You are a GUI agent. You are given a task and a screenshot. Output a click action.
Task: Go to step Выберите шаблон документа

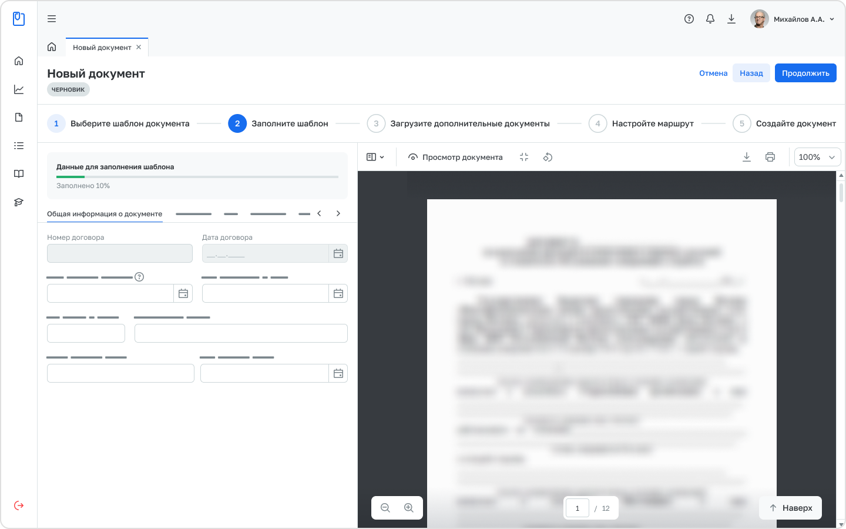click(118, 123)
